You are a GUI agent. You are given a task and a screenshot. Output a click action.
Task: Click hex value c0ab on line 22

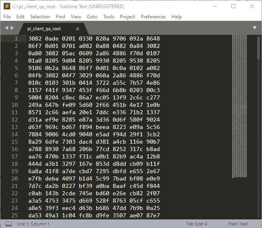click(35, 193)
